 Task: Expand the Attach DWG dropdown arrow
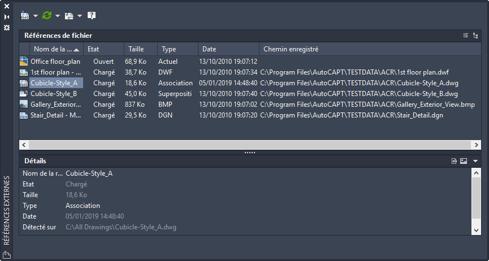[x=36, y=16]
